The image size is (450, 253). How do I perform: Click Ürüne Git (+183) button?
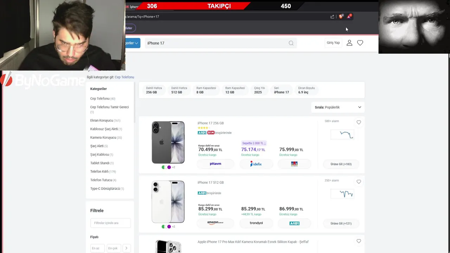(x=341, y=164)
